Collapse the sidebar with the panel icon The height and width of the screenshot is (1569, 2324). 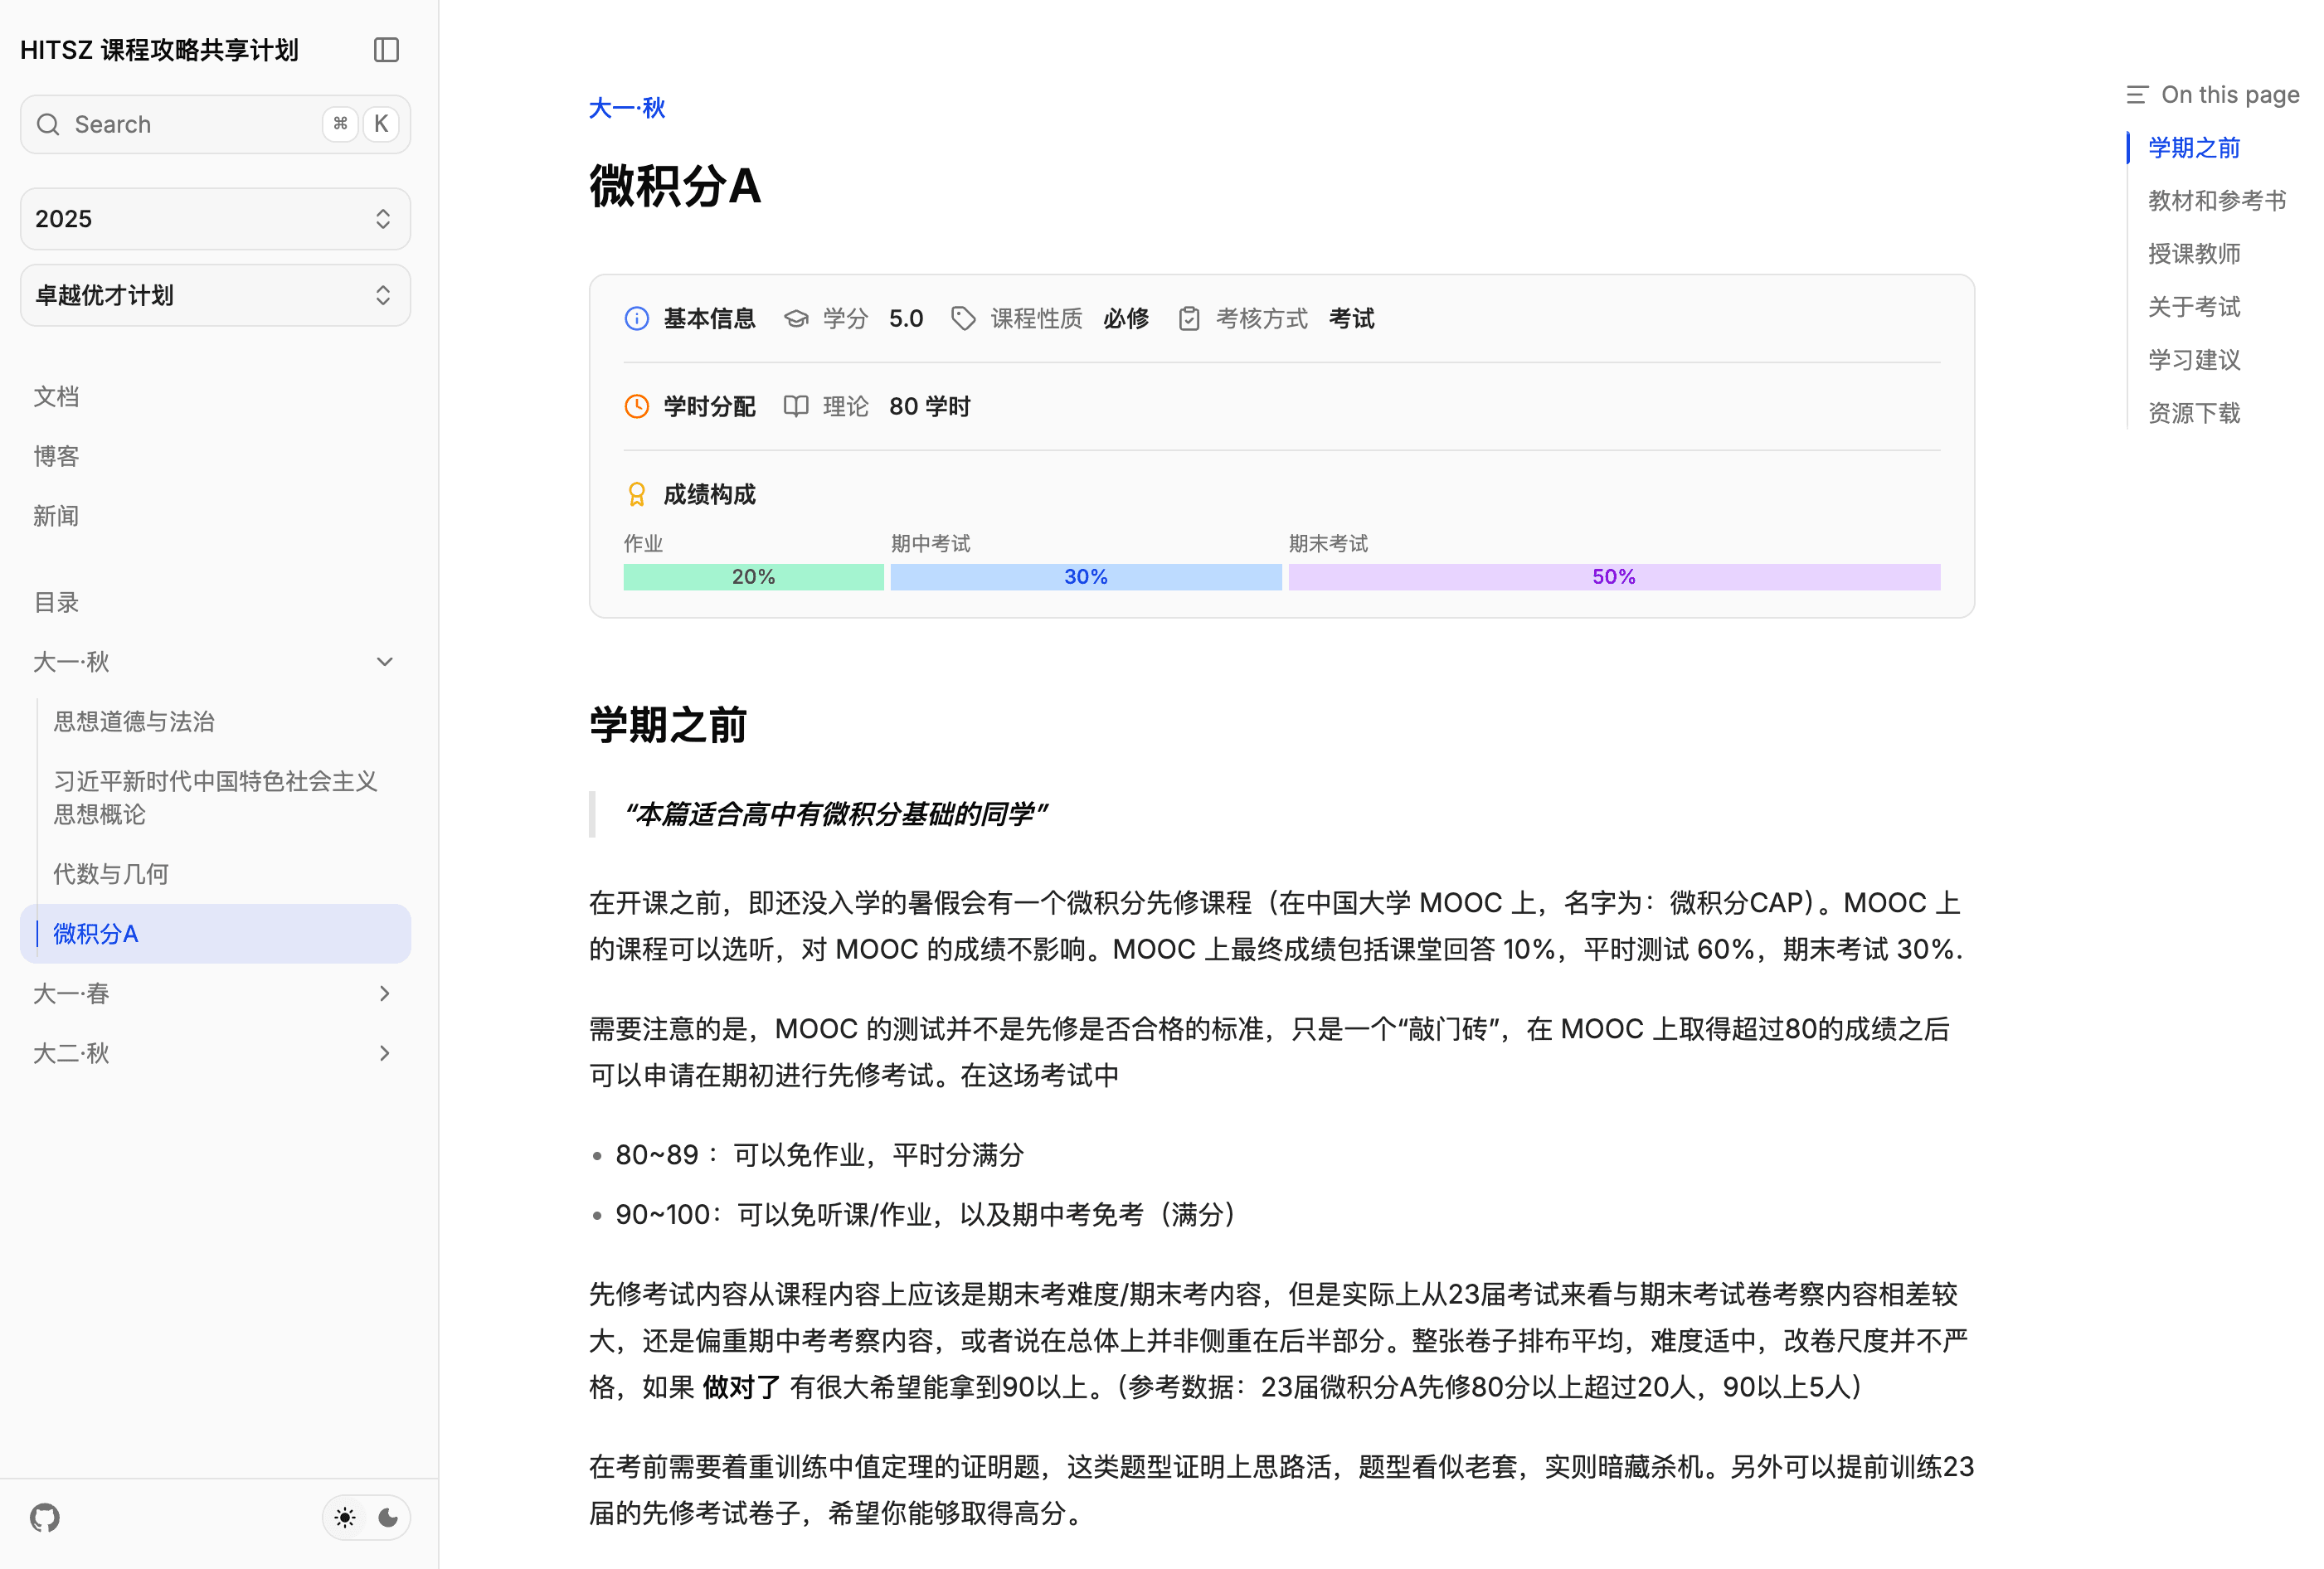click(386, 50)
